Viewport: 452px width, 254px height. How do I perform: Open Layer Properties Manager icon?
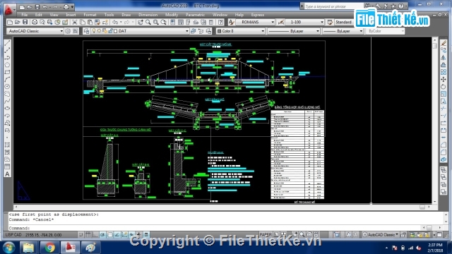coord(86,31)
